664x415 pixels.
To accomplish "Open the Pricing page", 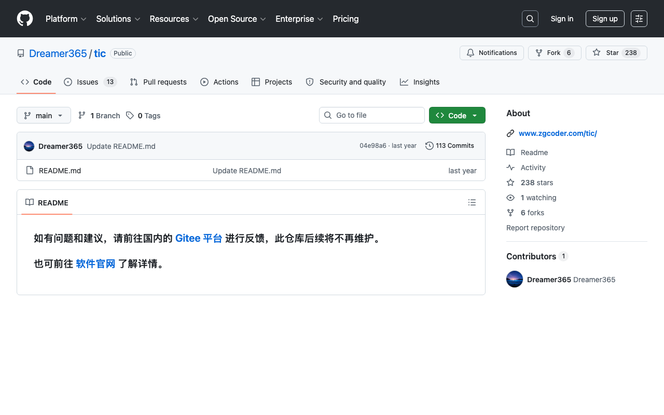I will click(345, 19).
